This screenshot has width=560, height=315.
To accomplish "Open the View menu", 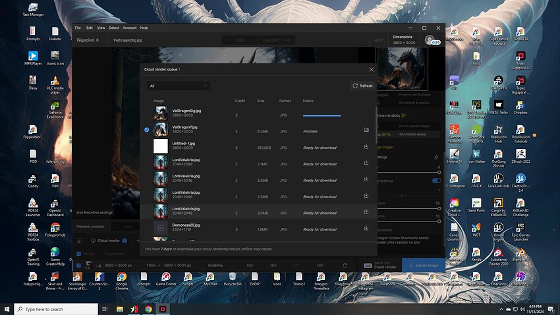I will tap(101, 28).
